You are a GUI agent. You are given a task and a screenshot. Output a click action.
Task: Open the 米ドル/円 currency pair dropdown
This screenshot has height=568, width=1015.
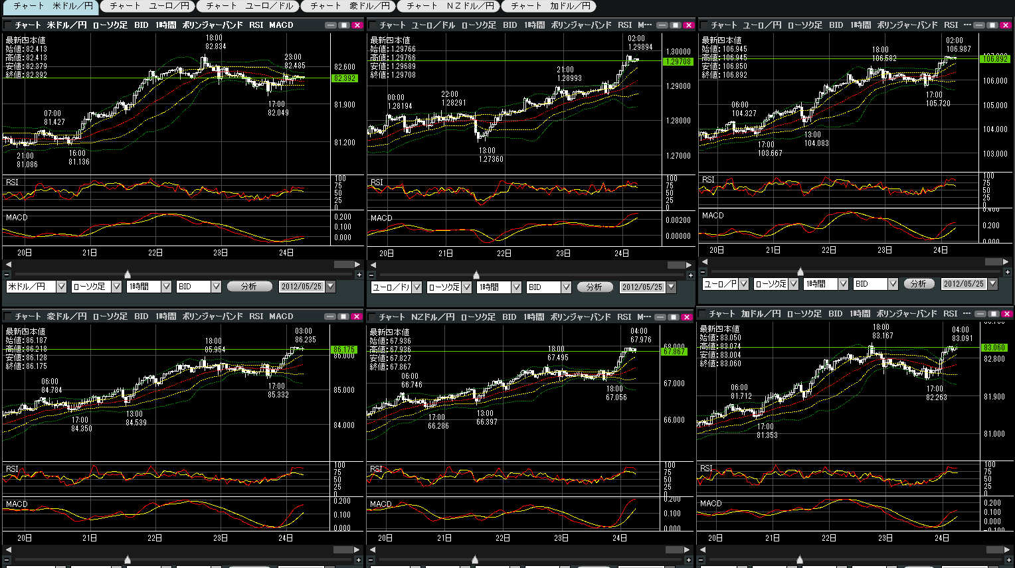pos(61,287)
